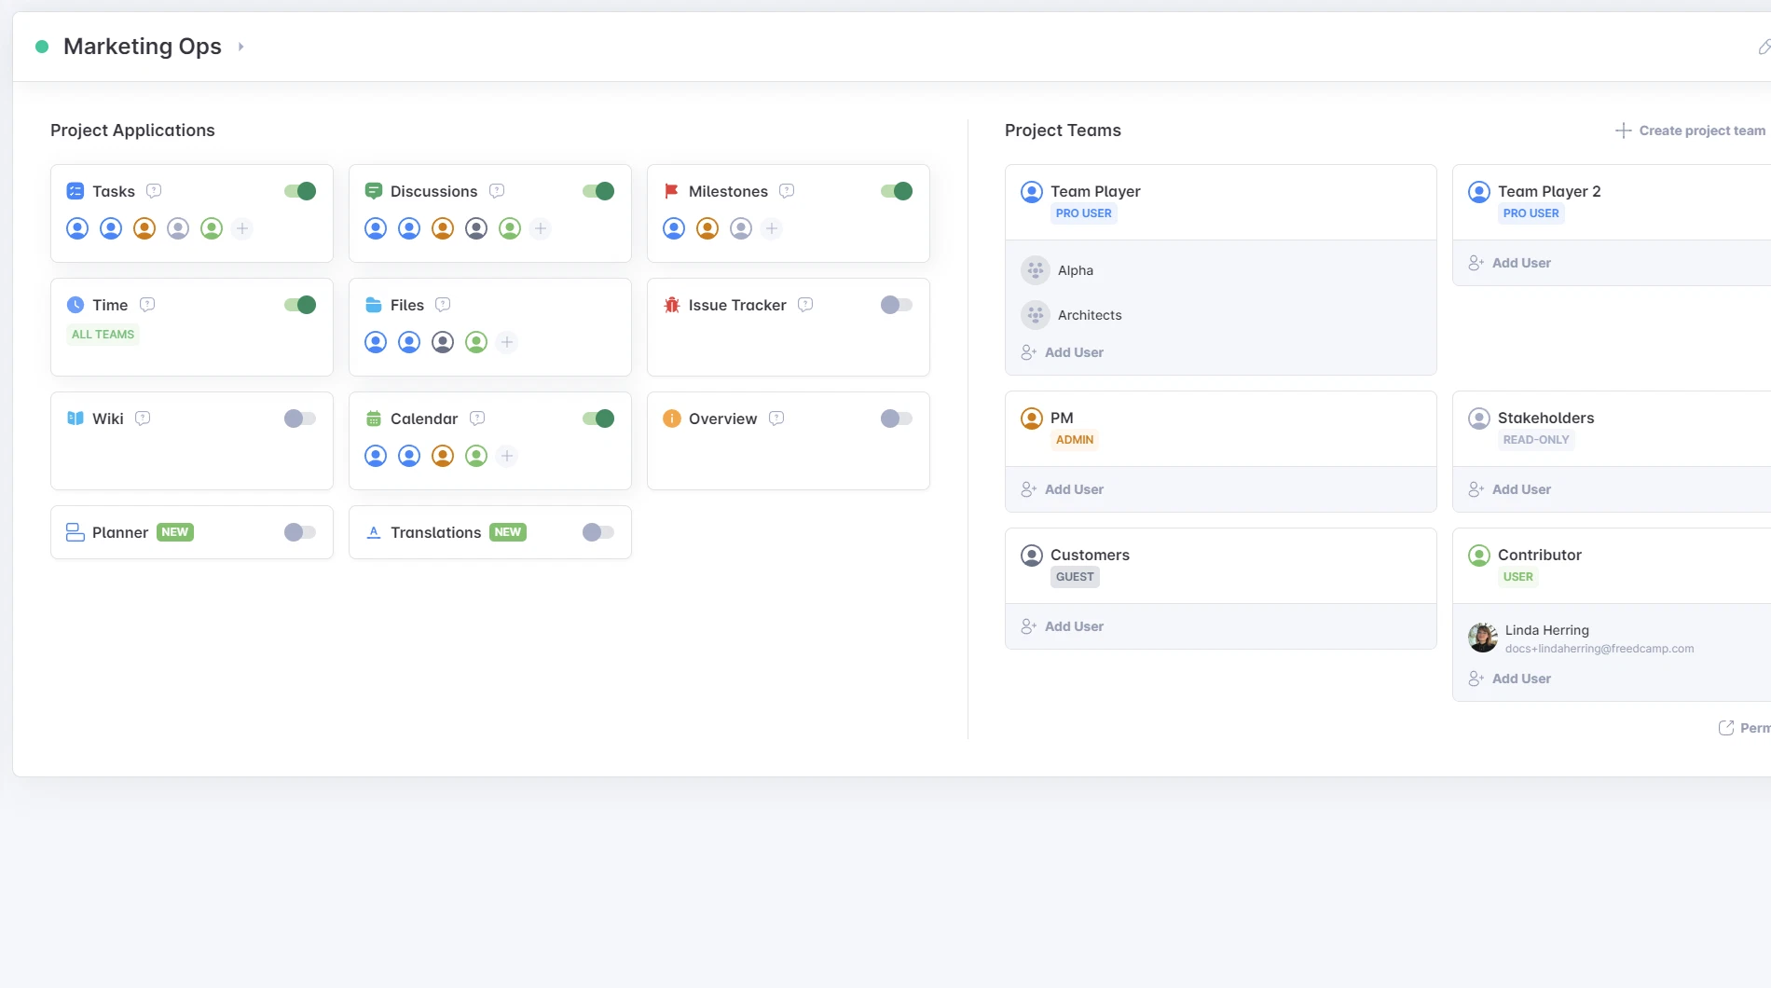This screenshot has width=1771, height=988.
Task: Click the Wiki book icon
Action: click(75, 419)
